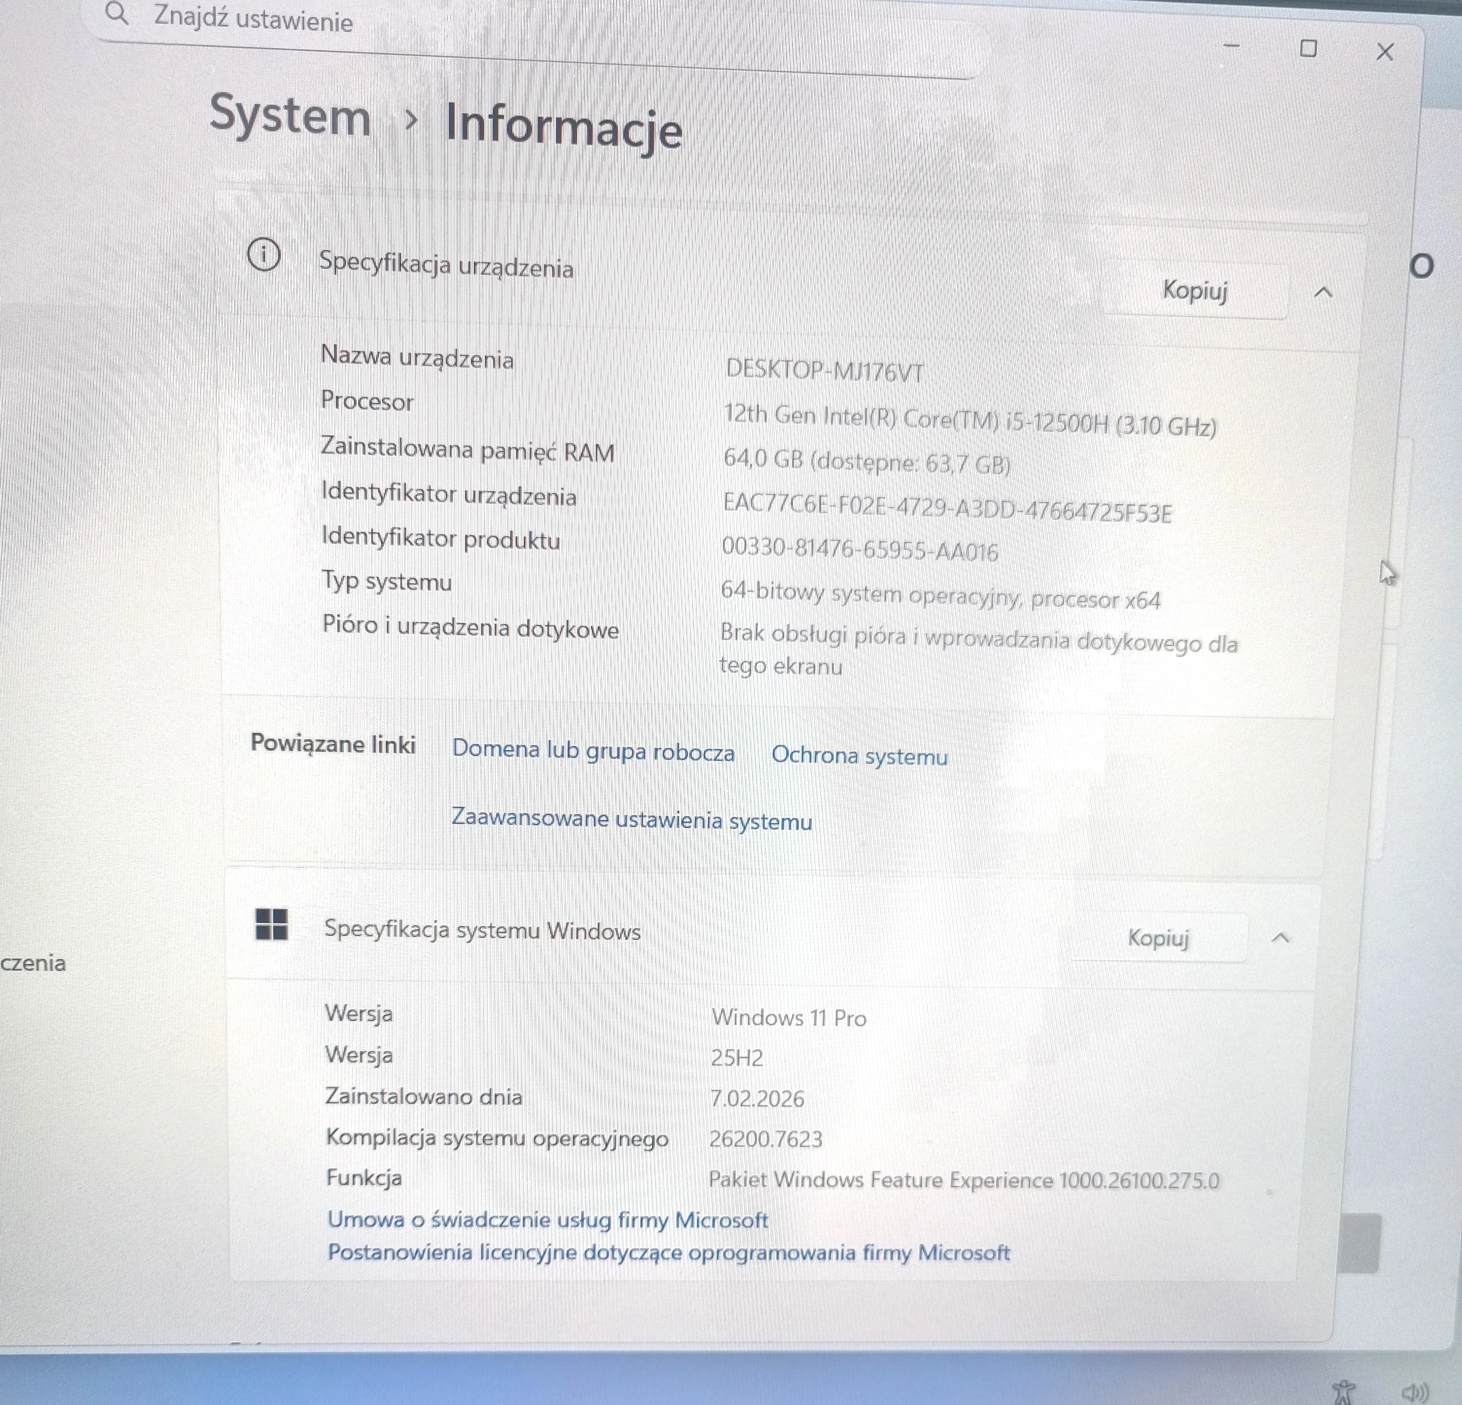
Task: Click the Windows logo icon beside Specyfikacja systemu Windows
Action: coord(272,924)
